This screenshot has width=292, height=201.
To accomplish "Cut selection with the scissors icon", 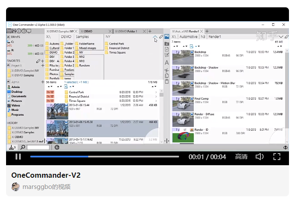I will [167, 70].
